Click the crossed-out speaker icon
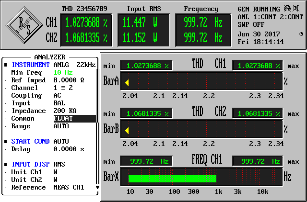 pyautogui.click(x=296, y=9)
